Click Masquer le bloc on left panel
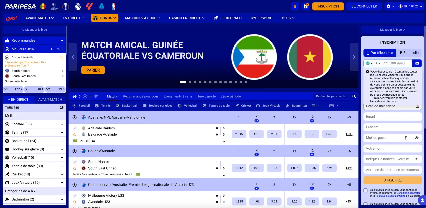 (34, 30)
